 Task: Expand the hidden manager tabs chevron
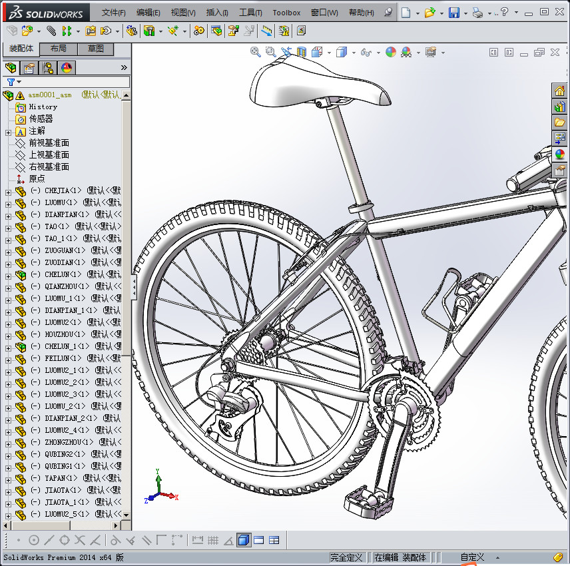(x=124, y=68)
